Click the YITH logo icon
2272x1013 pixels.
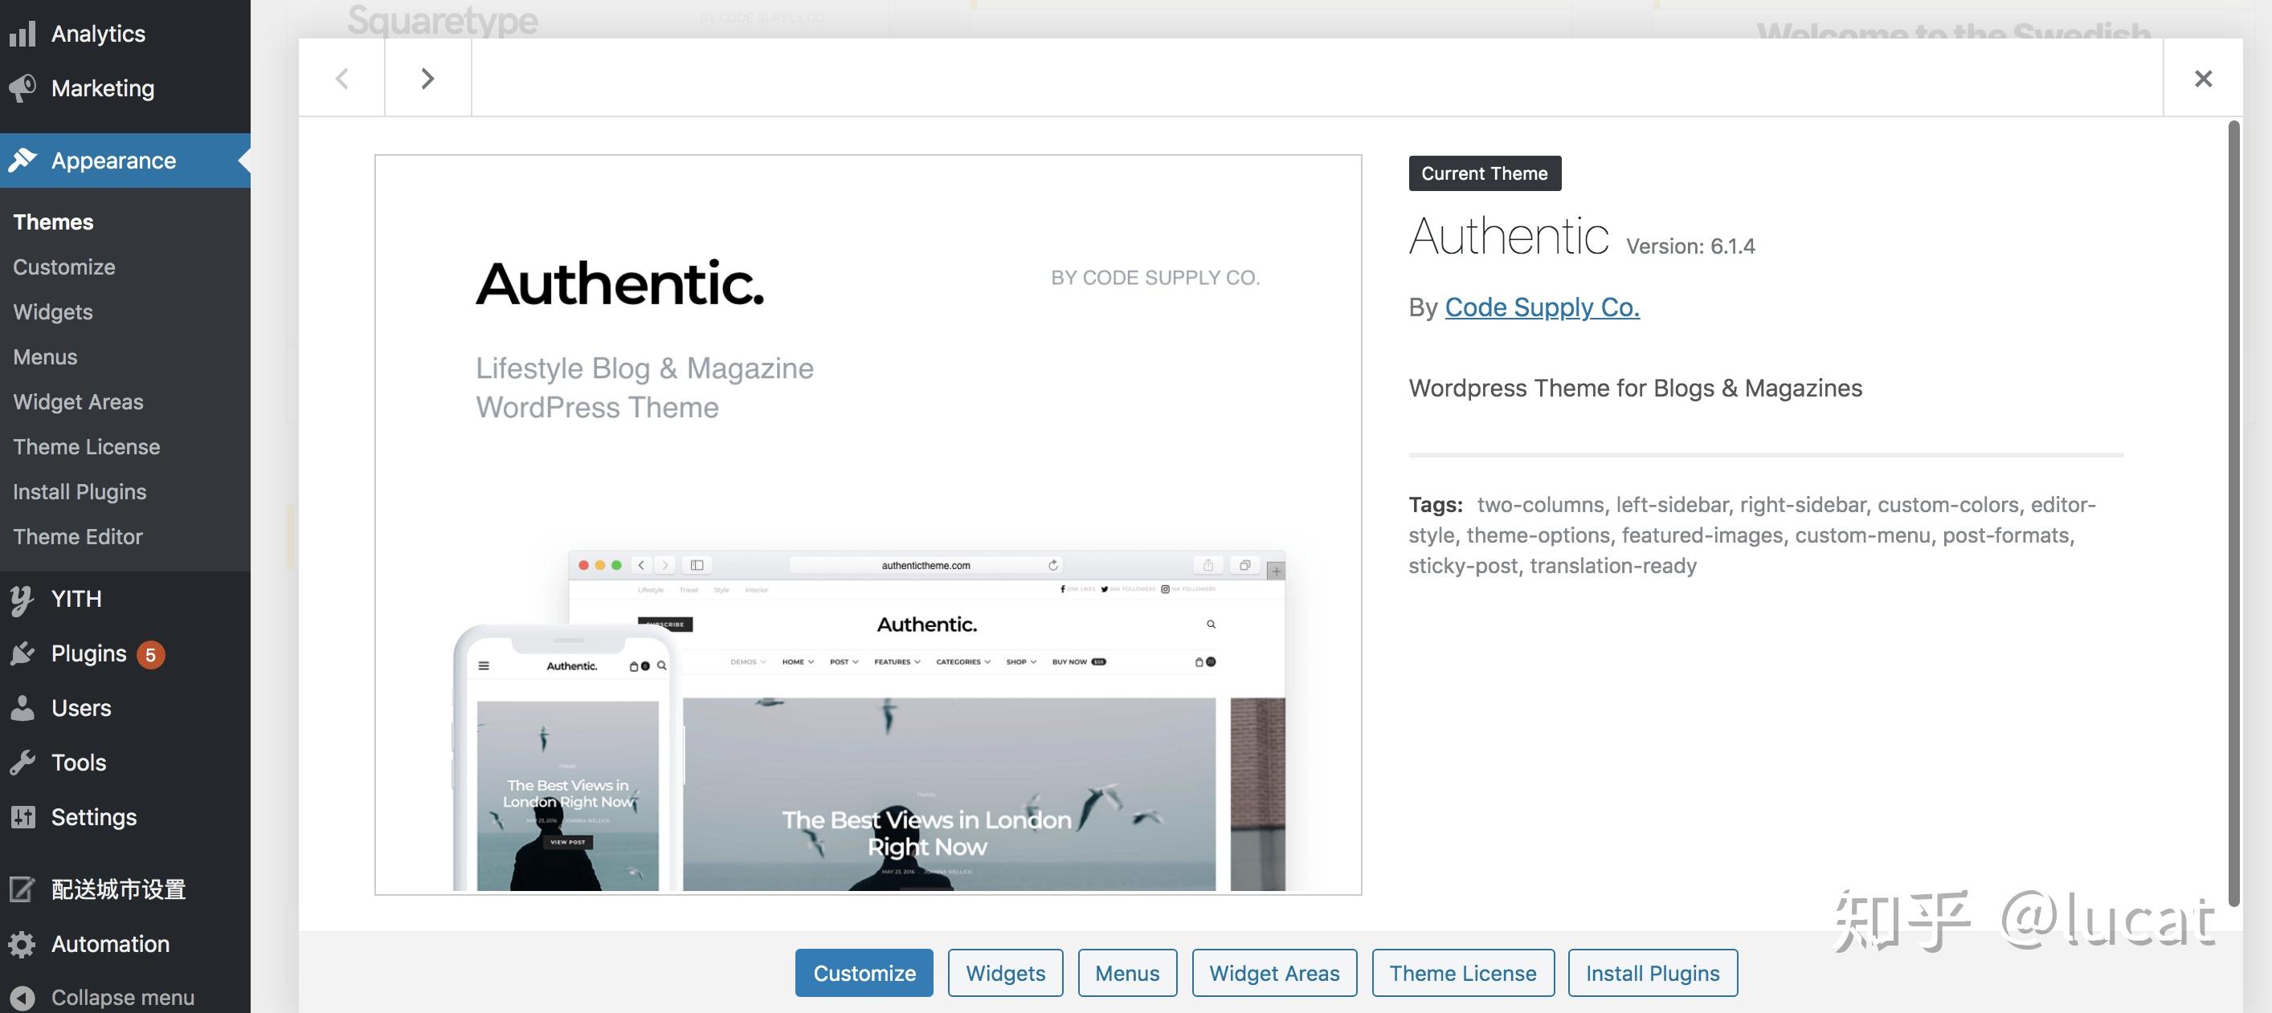tap(22, 599)
